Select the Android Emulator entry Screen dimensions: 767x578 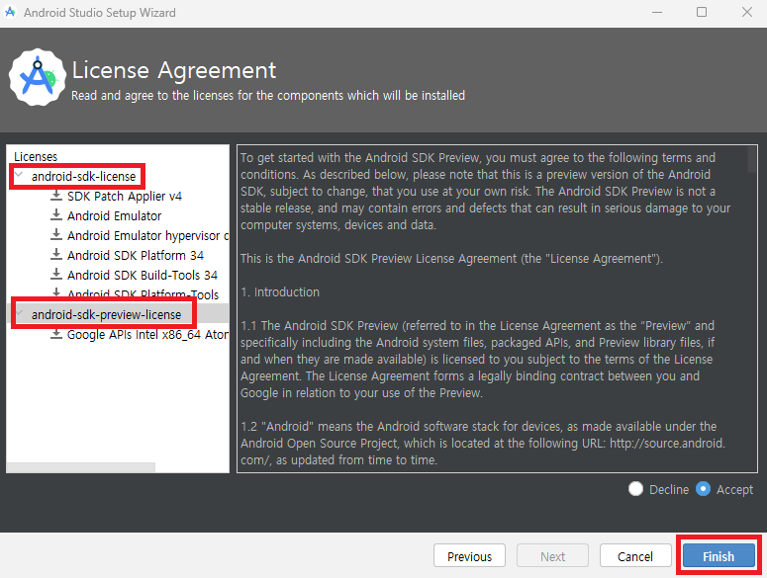[115, 215]
